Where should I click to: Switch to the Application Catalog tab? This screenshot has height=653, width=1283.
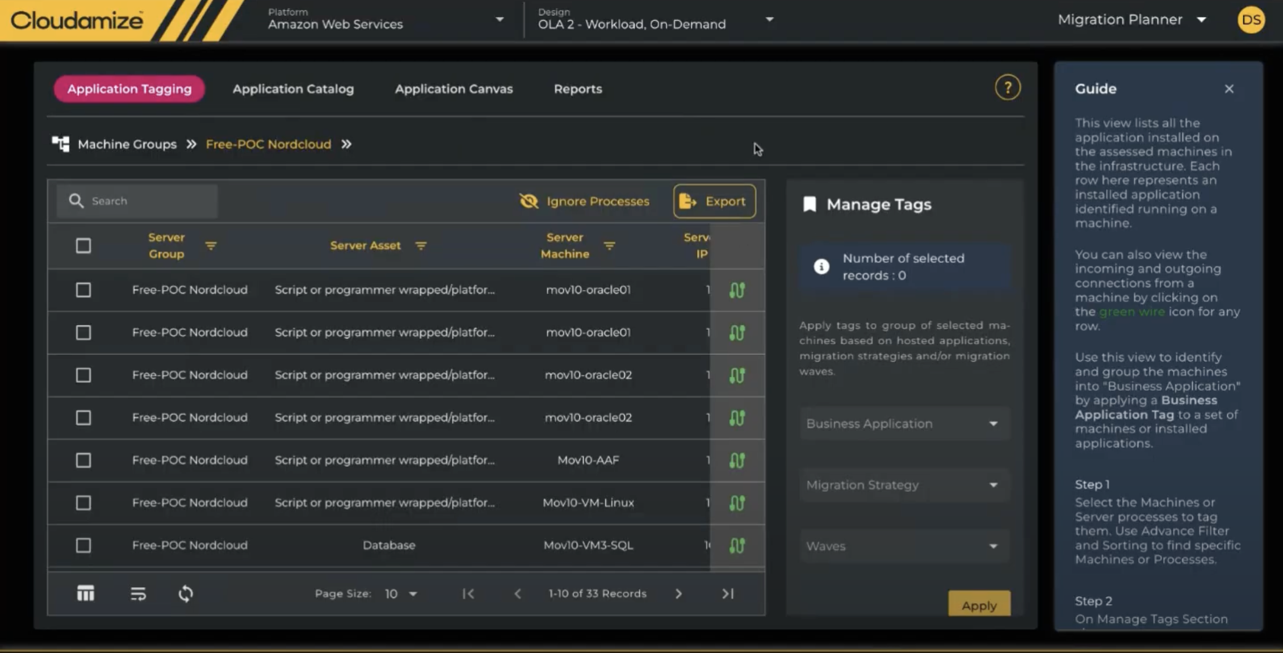pos(293,89)
